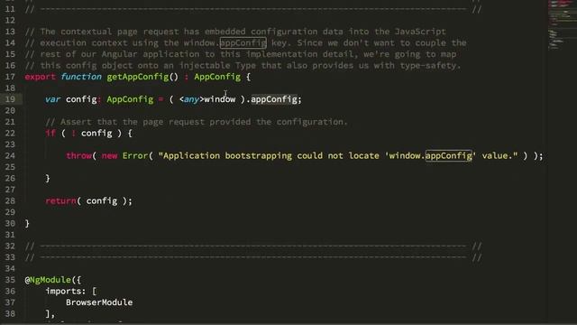Click boxed 'appConfig' in line 14 comment
The image size is (577, 325).
243,42
